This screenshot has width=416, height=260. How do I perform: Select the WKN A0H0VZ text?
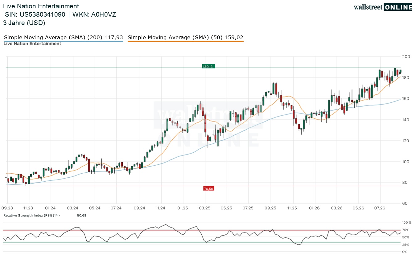coord(94,14)
